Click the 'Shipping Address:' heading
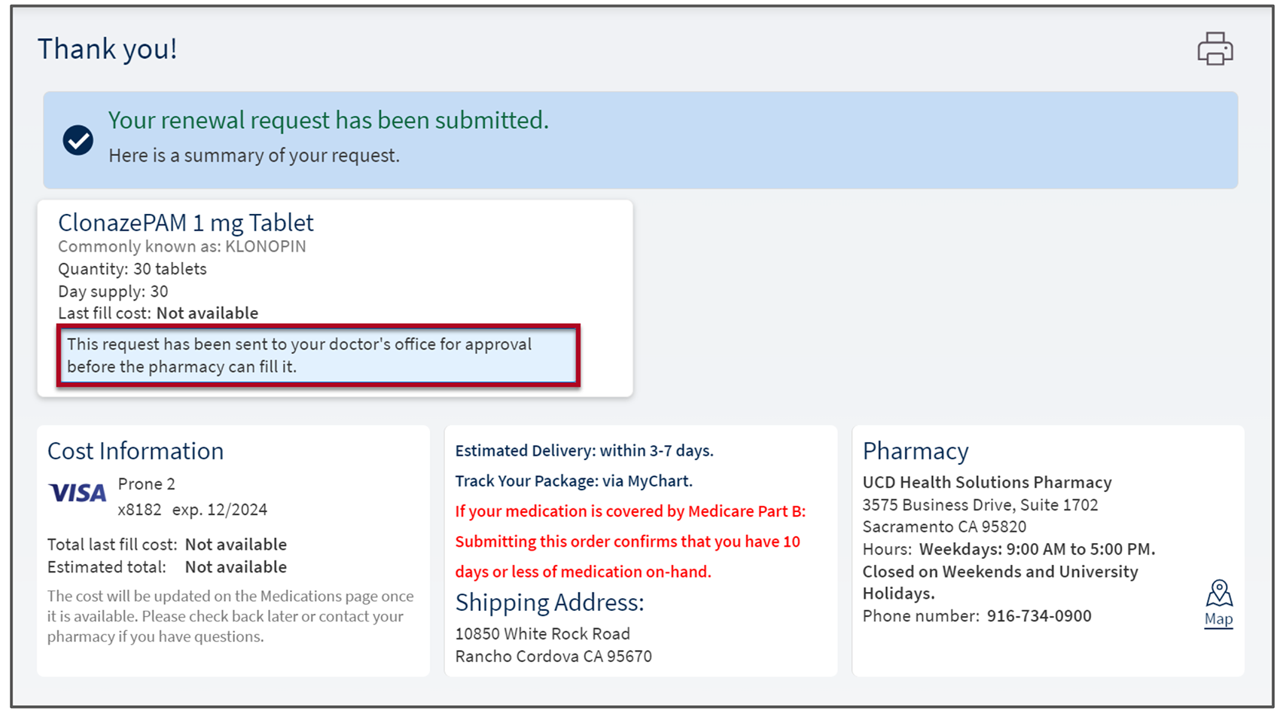The height and width of the screenshot is (714, 1280). [550, 603]
